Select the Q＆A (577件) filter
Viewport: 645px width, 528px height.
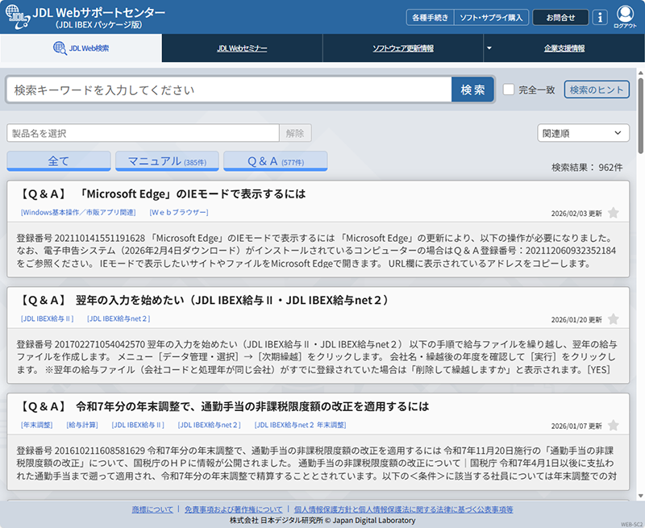[x=275, y=160]
